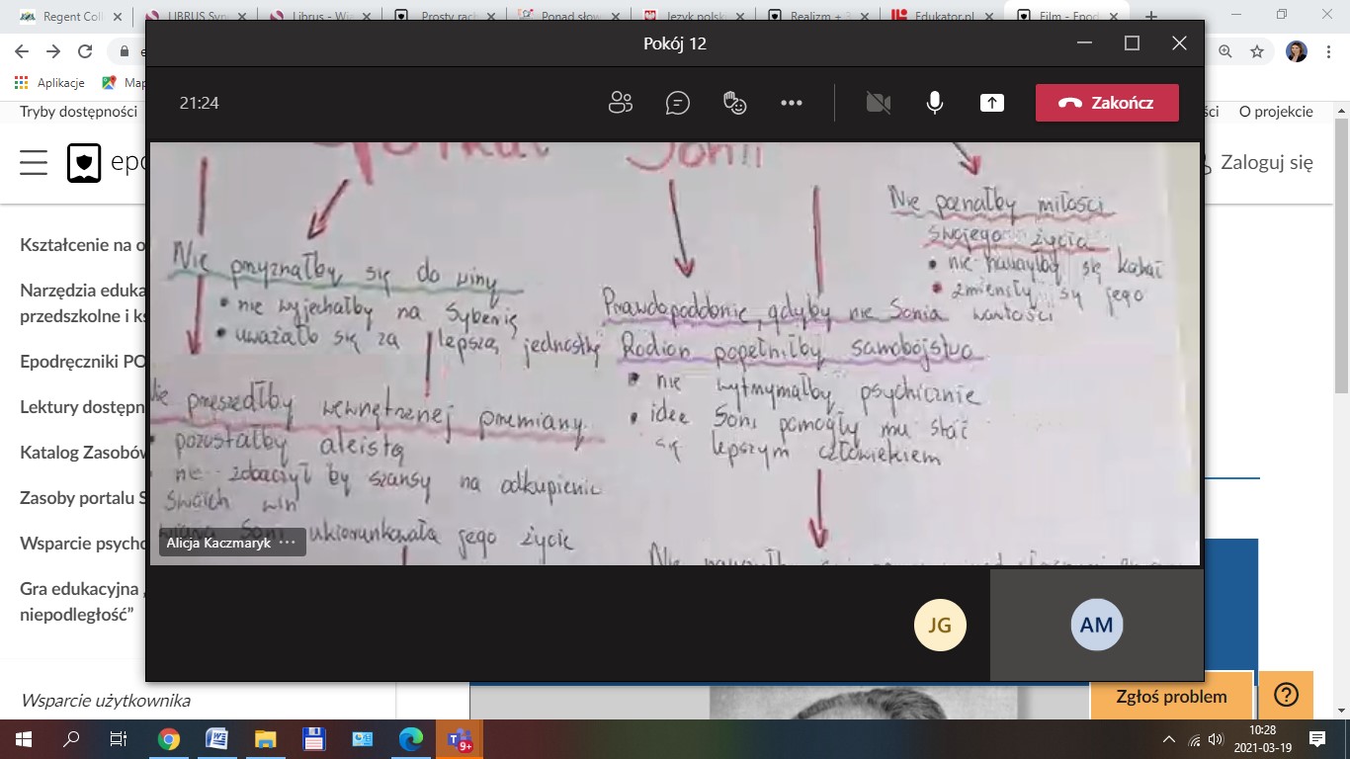Open More actions ellipsis menu
The height and width of the screenshot is (759, 1350).
click(x=792, y=103)
